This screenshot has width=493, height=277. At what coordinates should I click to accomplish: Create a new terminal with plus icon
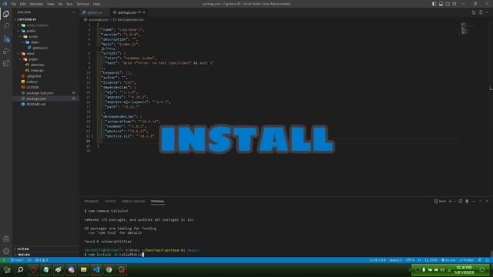pos(450,201)
